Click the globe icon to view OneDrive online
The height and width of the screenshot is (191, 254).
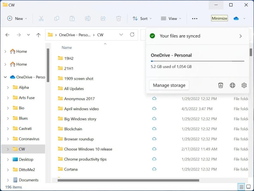click(x=232, y=85)
